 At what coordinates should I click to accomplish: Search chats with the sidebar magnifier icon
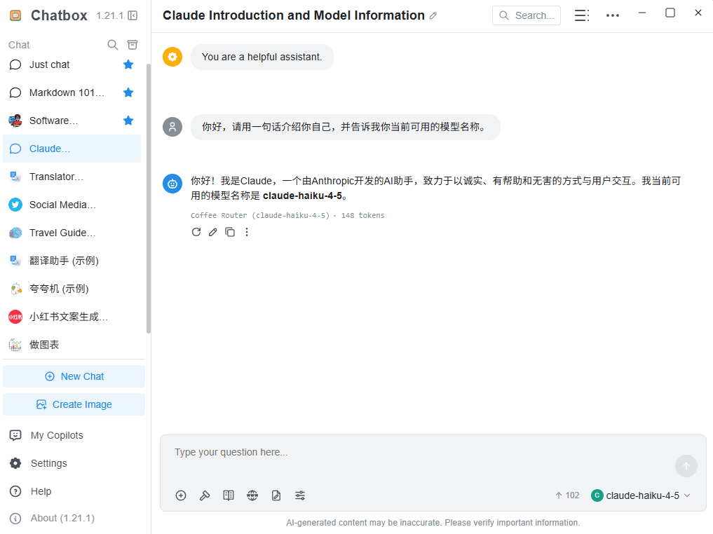[112, 45]
